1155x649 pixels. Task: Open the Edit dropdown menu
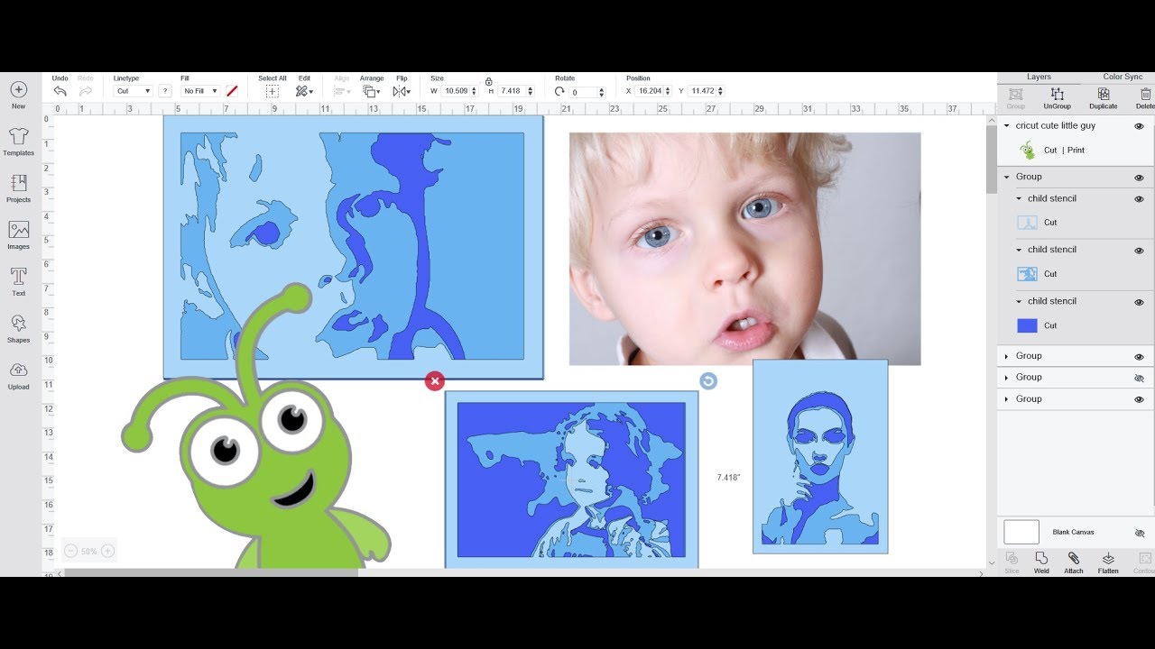click(x=304, y=91)
